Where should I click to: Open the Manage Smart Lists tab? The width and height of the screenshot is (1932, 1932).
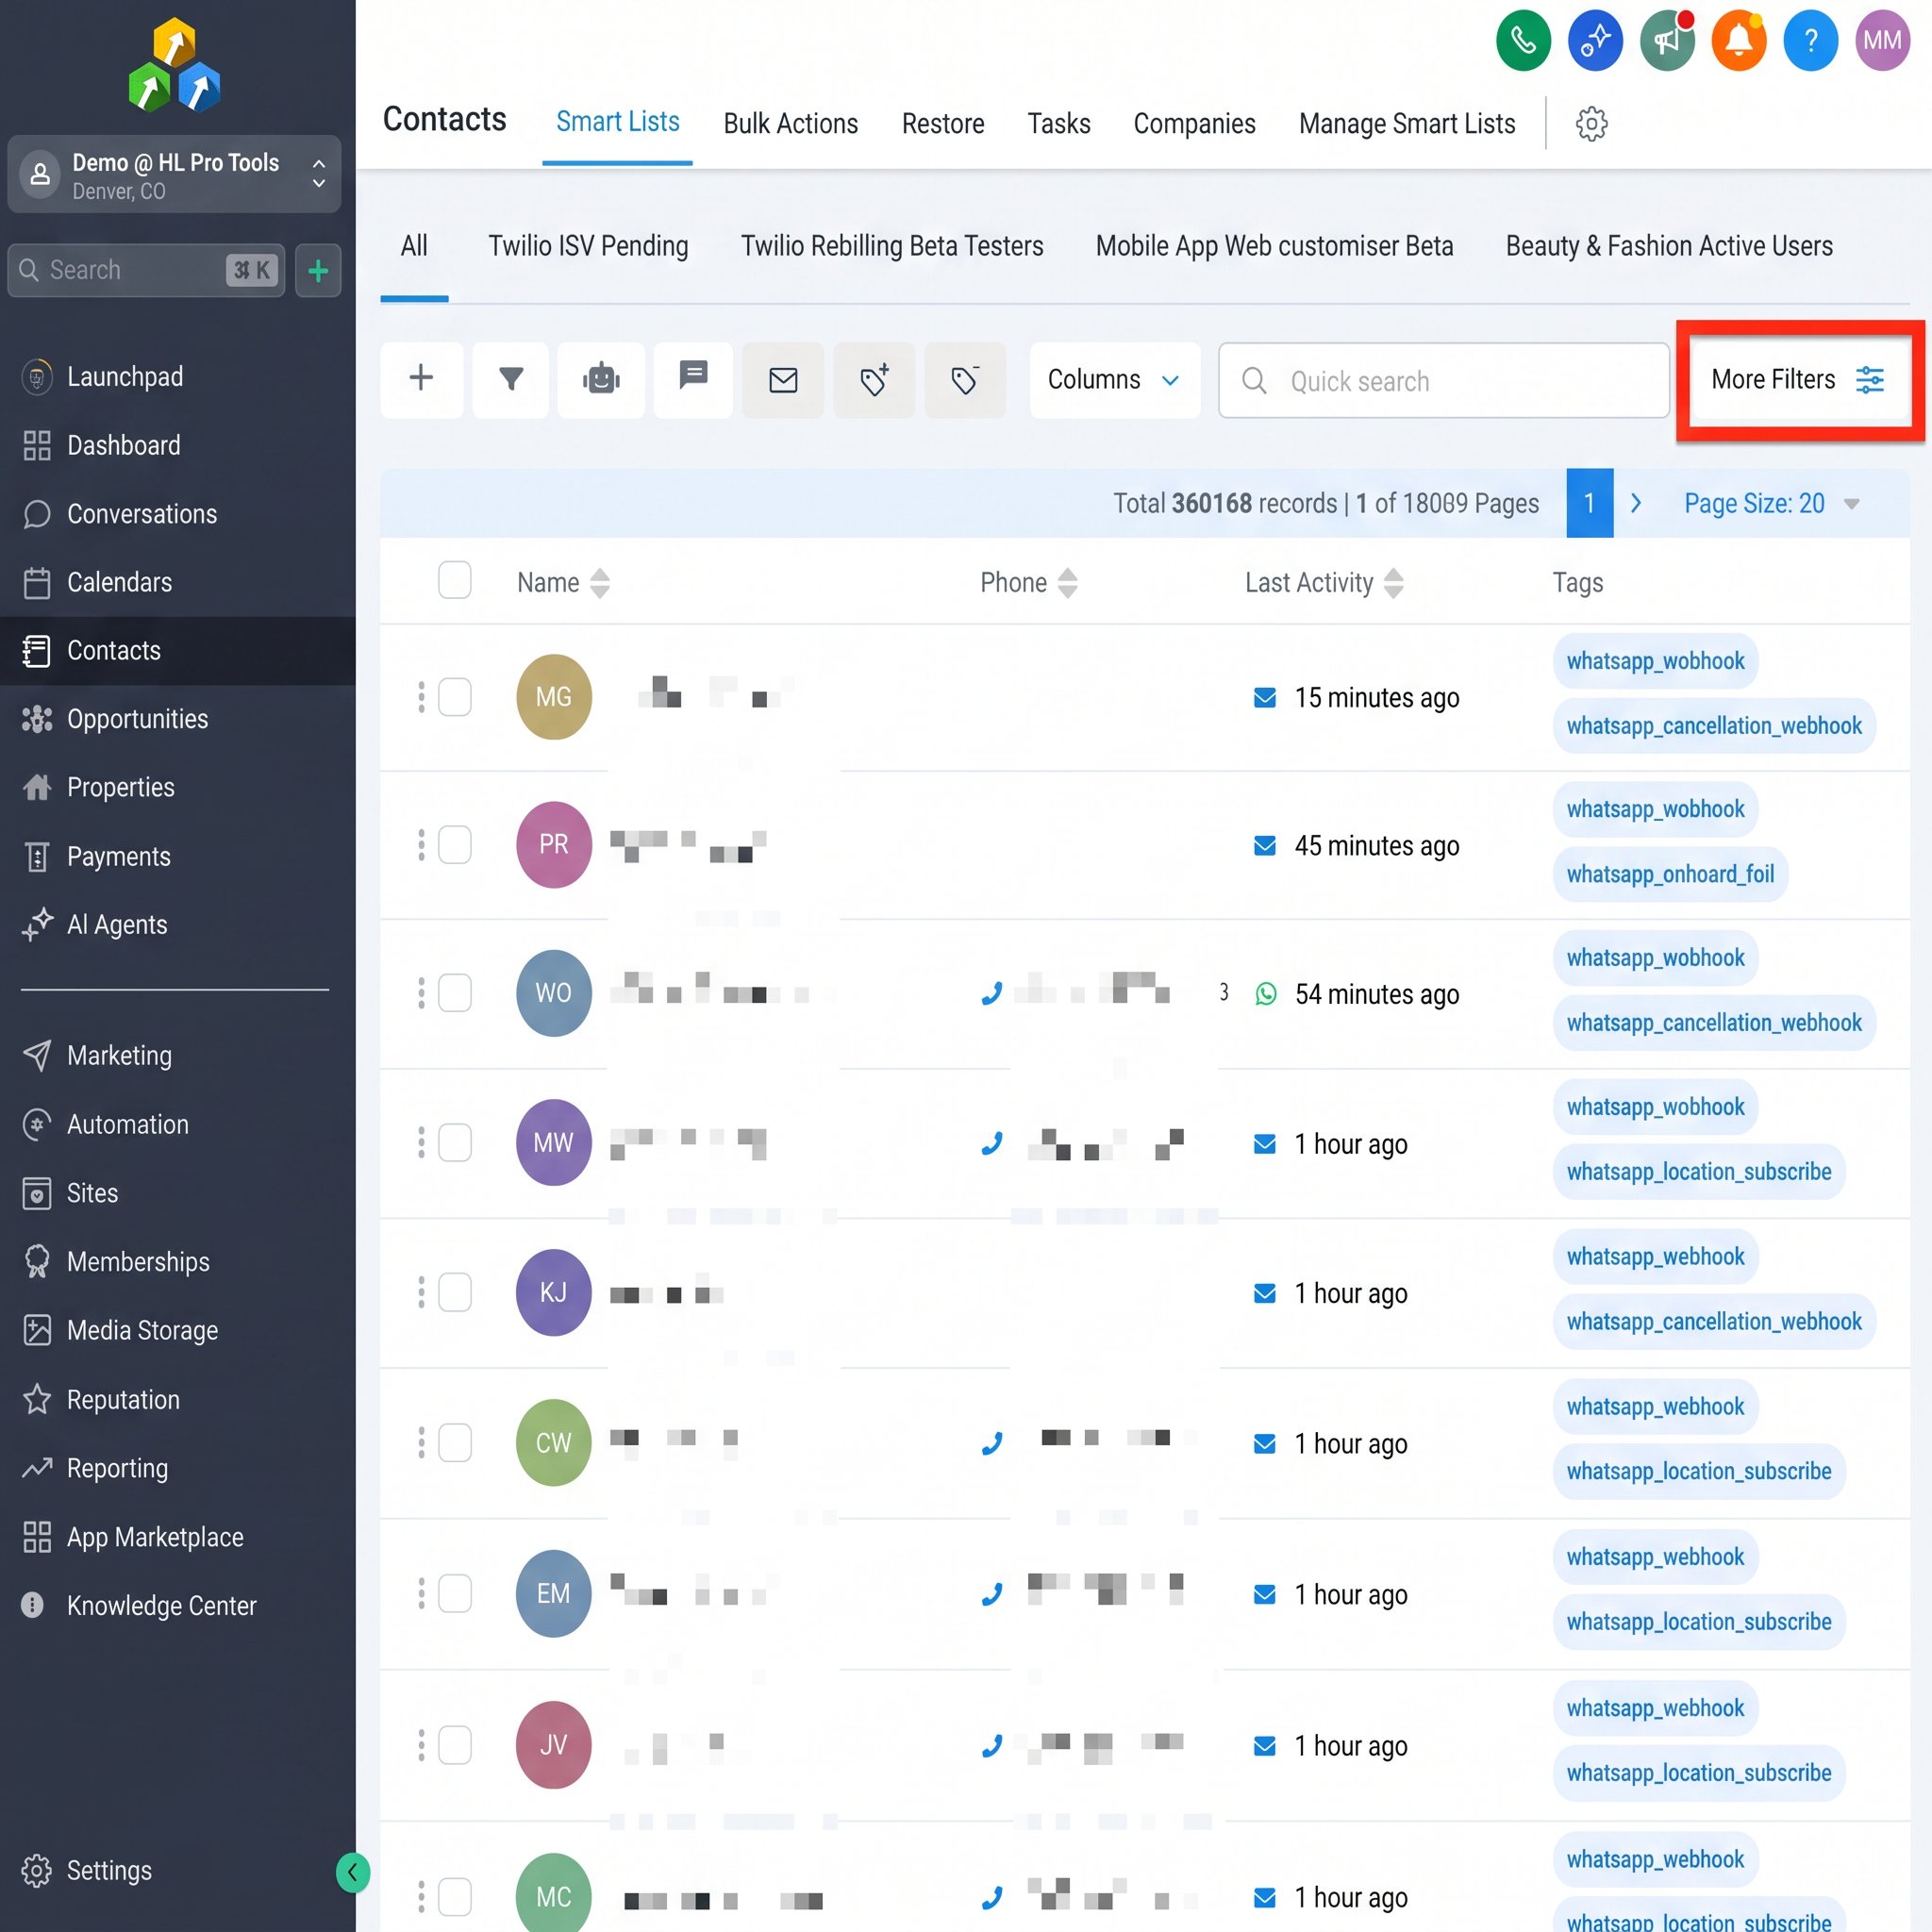[x=1406, y=124]
